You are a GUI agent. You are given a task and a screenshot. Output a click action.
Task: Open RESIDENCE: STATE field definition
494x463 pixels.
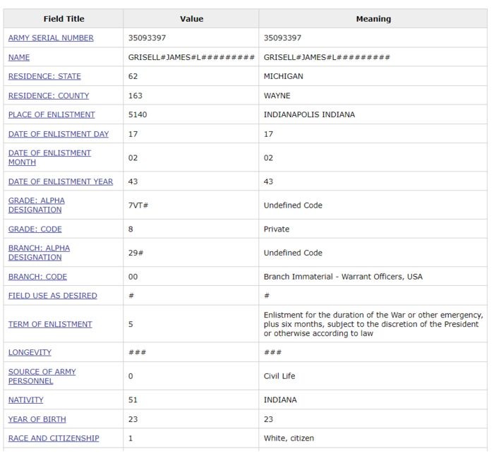pyautogui.click(x=44, y=76)
